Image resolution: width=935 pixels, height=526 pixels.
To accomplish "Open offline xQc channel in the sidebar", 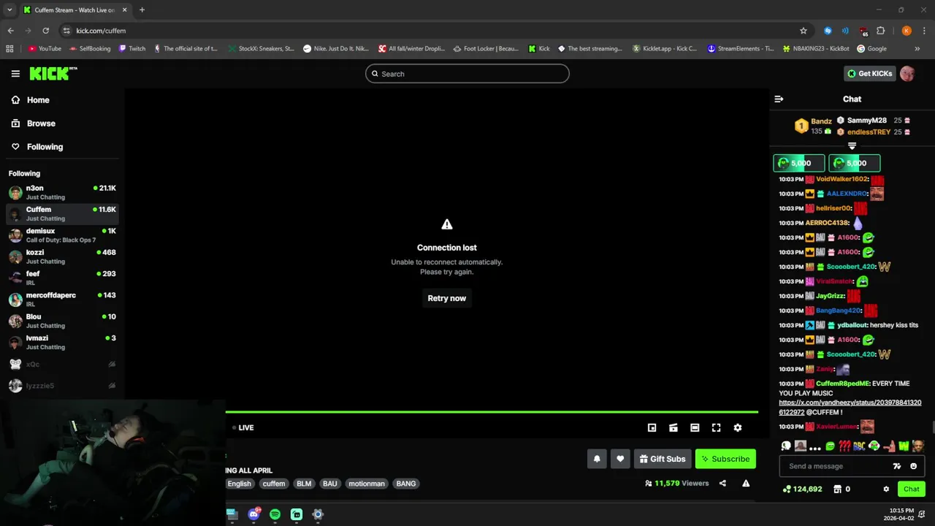I will click(x=62, y=364).
